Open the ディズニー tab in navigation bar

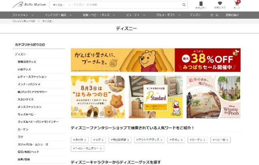196,15
